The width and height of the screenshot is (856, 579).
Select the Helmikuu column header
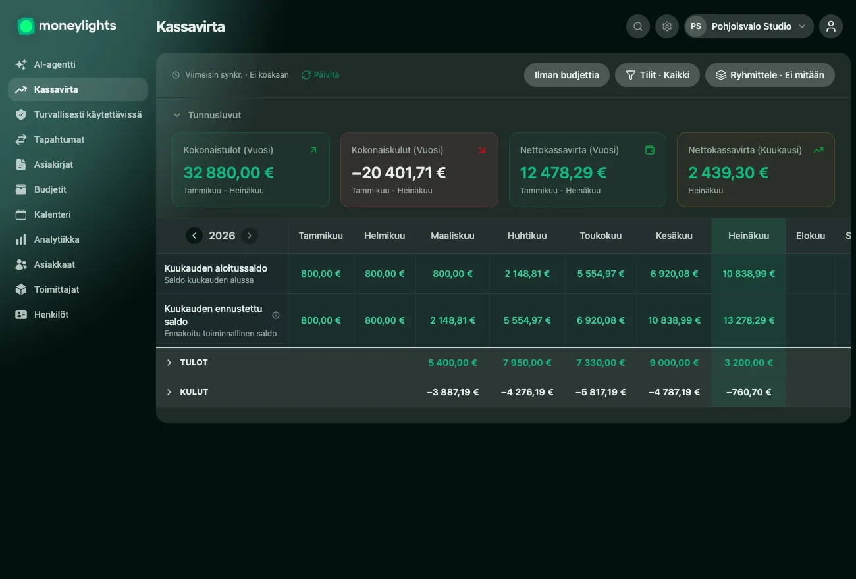click(x=385, y=236)
